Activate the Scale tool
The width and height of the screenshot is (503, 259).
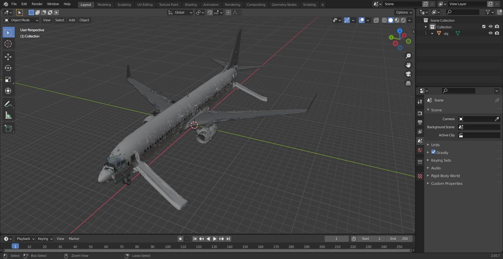click(x=8, y=79)
